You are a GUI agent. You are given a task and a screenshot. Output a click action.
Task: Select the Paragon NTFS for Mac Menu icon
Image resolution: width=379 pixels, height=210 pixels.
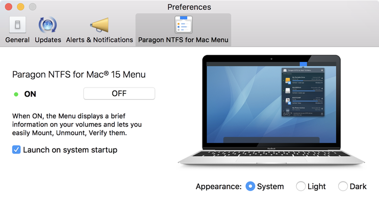(184, 24)
